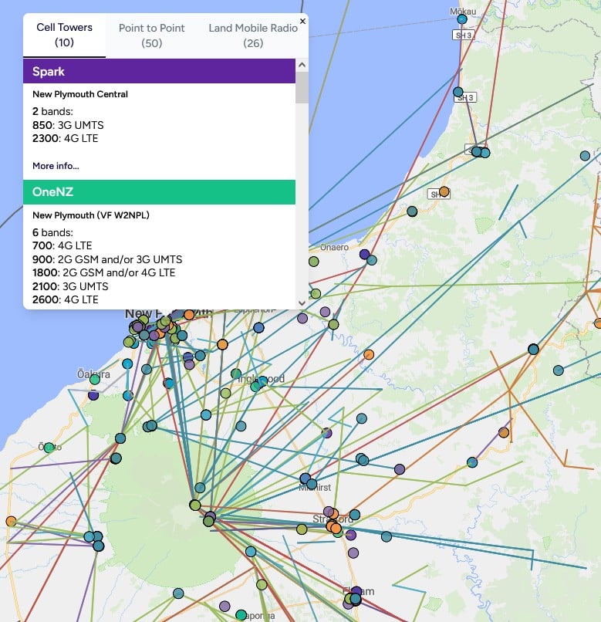
Task: Click the '2300: 4G LTE' band line
Action: pyautogui.click(x=65, y=138)
